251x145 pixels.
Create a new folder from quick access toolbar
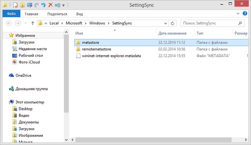point(22,5)
